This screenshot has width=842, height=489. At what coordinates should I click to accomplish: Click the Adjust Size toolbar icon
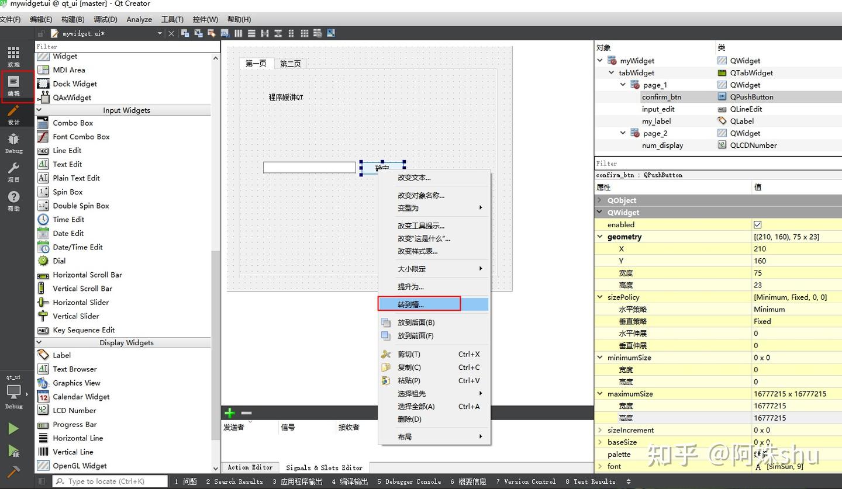tap(330, 33)
